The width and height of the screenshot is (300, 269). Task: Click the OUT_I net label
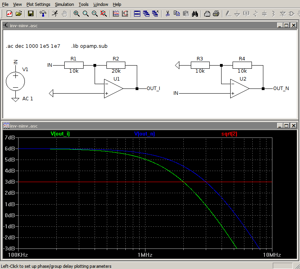tap(153, 88)
